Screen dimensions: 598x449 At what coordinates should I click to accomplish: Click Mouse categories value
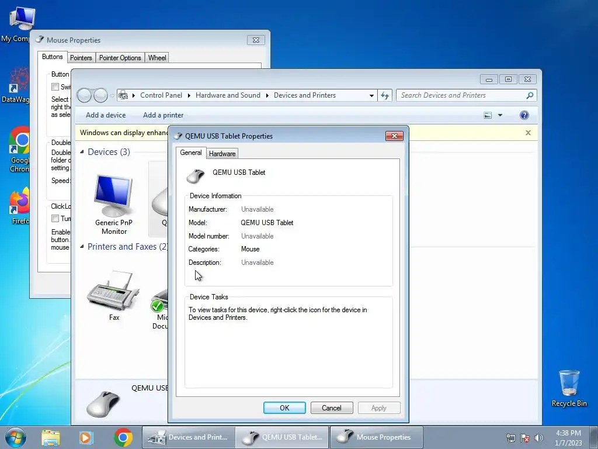tap(250, 249)
